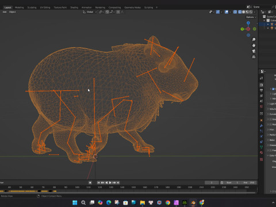Open the Rendering workspace tab

tap(100, 7)
